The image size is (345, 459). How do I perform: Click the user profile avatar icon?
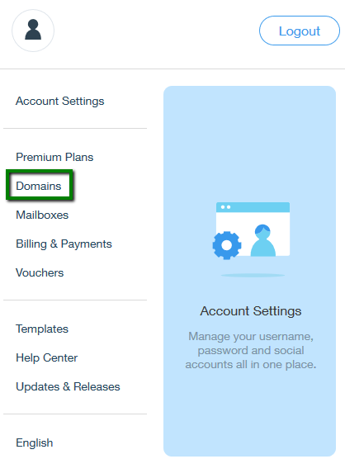(33, 31)
